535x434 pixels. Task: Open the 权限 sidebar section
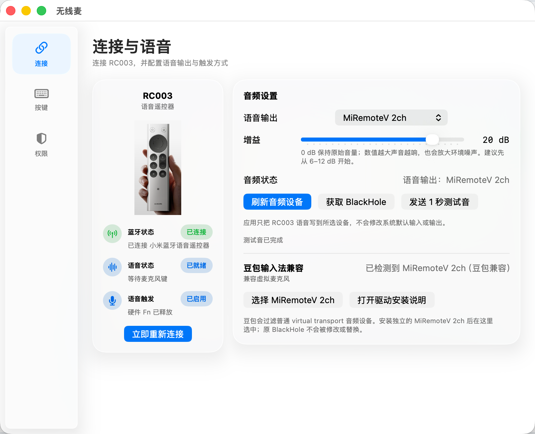pos(41,145)
